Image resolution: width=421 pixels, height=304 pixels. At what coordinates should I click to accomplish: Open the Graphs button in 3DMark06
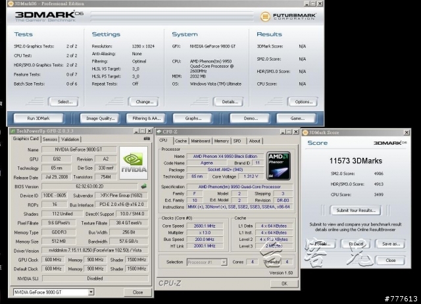[193, 118]
